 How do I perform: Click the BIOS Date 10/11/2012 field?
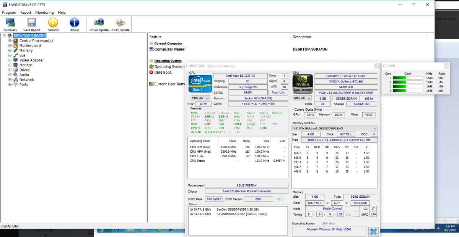[214, 199]
